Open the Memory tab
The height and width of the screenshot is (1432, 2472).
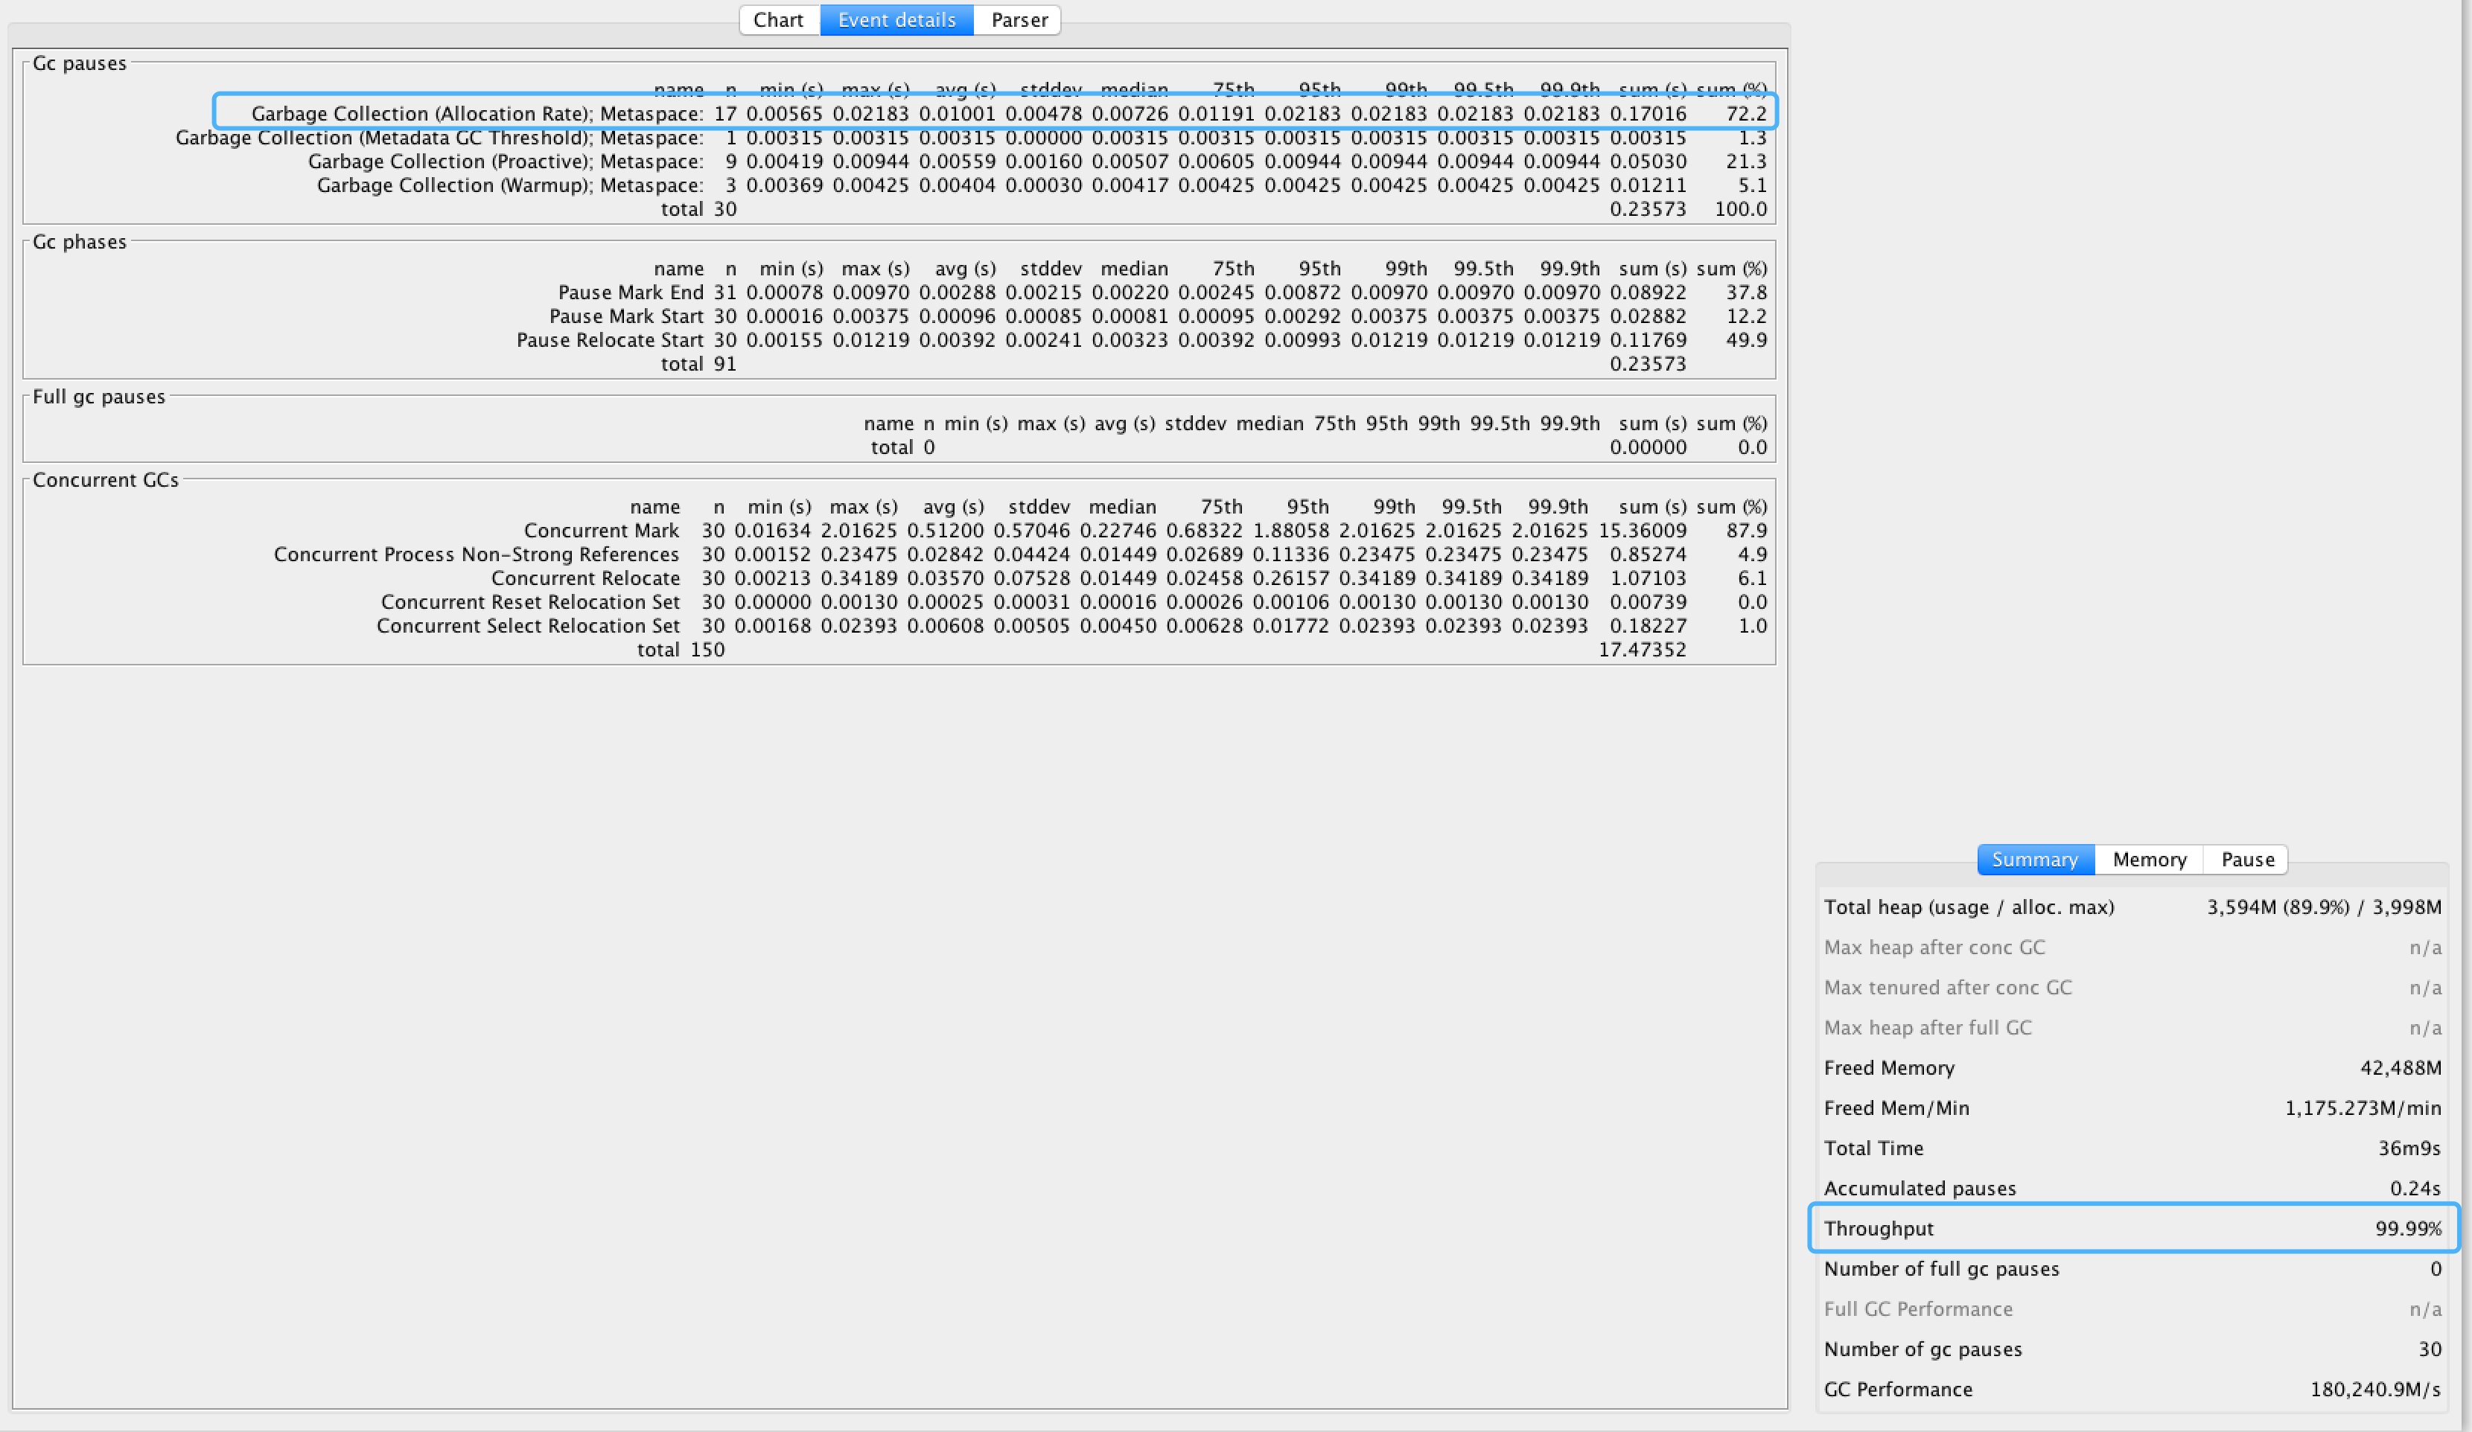[x=2148, y=859]
